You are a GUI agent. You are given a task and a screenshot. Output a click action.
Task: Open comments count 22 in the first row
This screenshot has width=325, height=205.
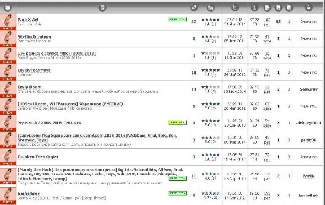coord(194,22)
